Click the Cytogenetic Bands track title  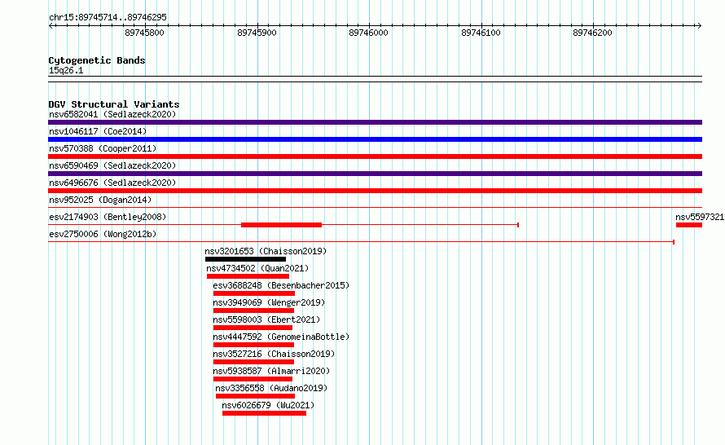(x=97, y=60)
